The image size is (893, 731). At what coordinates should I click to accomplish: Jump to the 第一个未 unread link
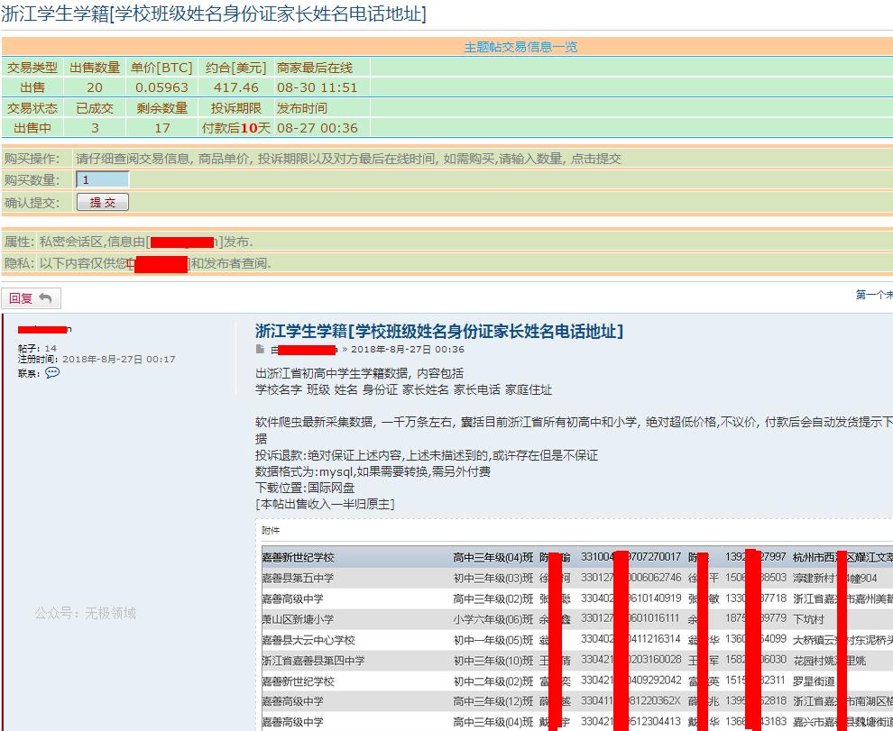(874, 295)
